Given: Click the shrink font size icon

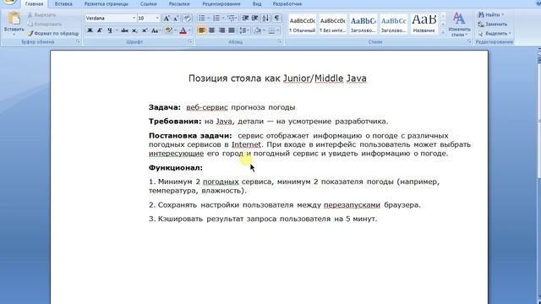Looking at the screenshot, I should click(176, 19).
